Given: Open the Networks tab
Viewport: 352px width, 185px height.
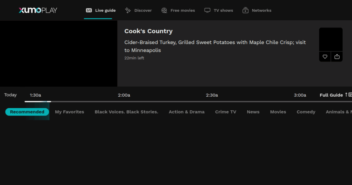Looking at the screenshot, I should (257, 10).
